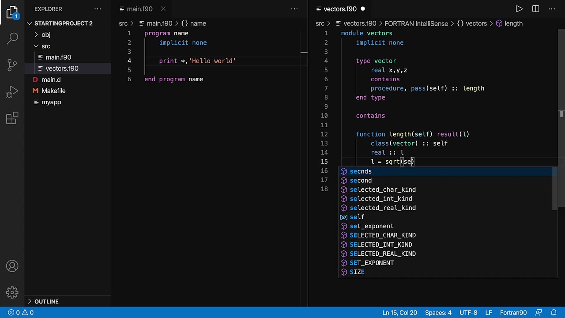Run the file with the play icon
Image resolution: width=565 pixels, height=318 pixels.
coord(519,9)
